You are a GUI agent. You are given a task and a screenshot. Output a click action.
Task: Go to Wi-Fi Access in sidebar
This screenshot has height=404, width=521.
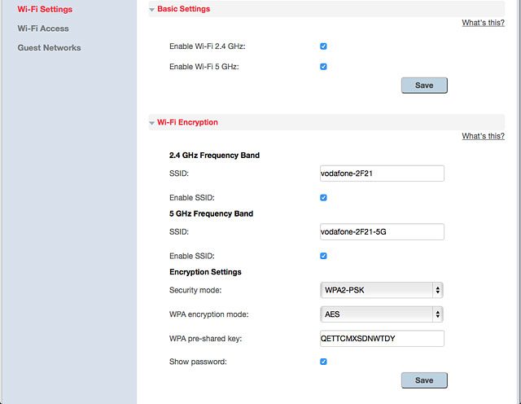click(43, 29)
